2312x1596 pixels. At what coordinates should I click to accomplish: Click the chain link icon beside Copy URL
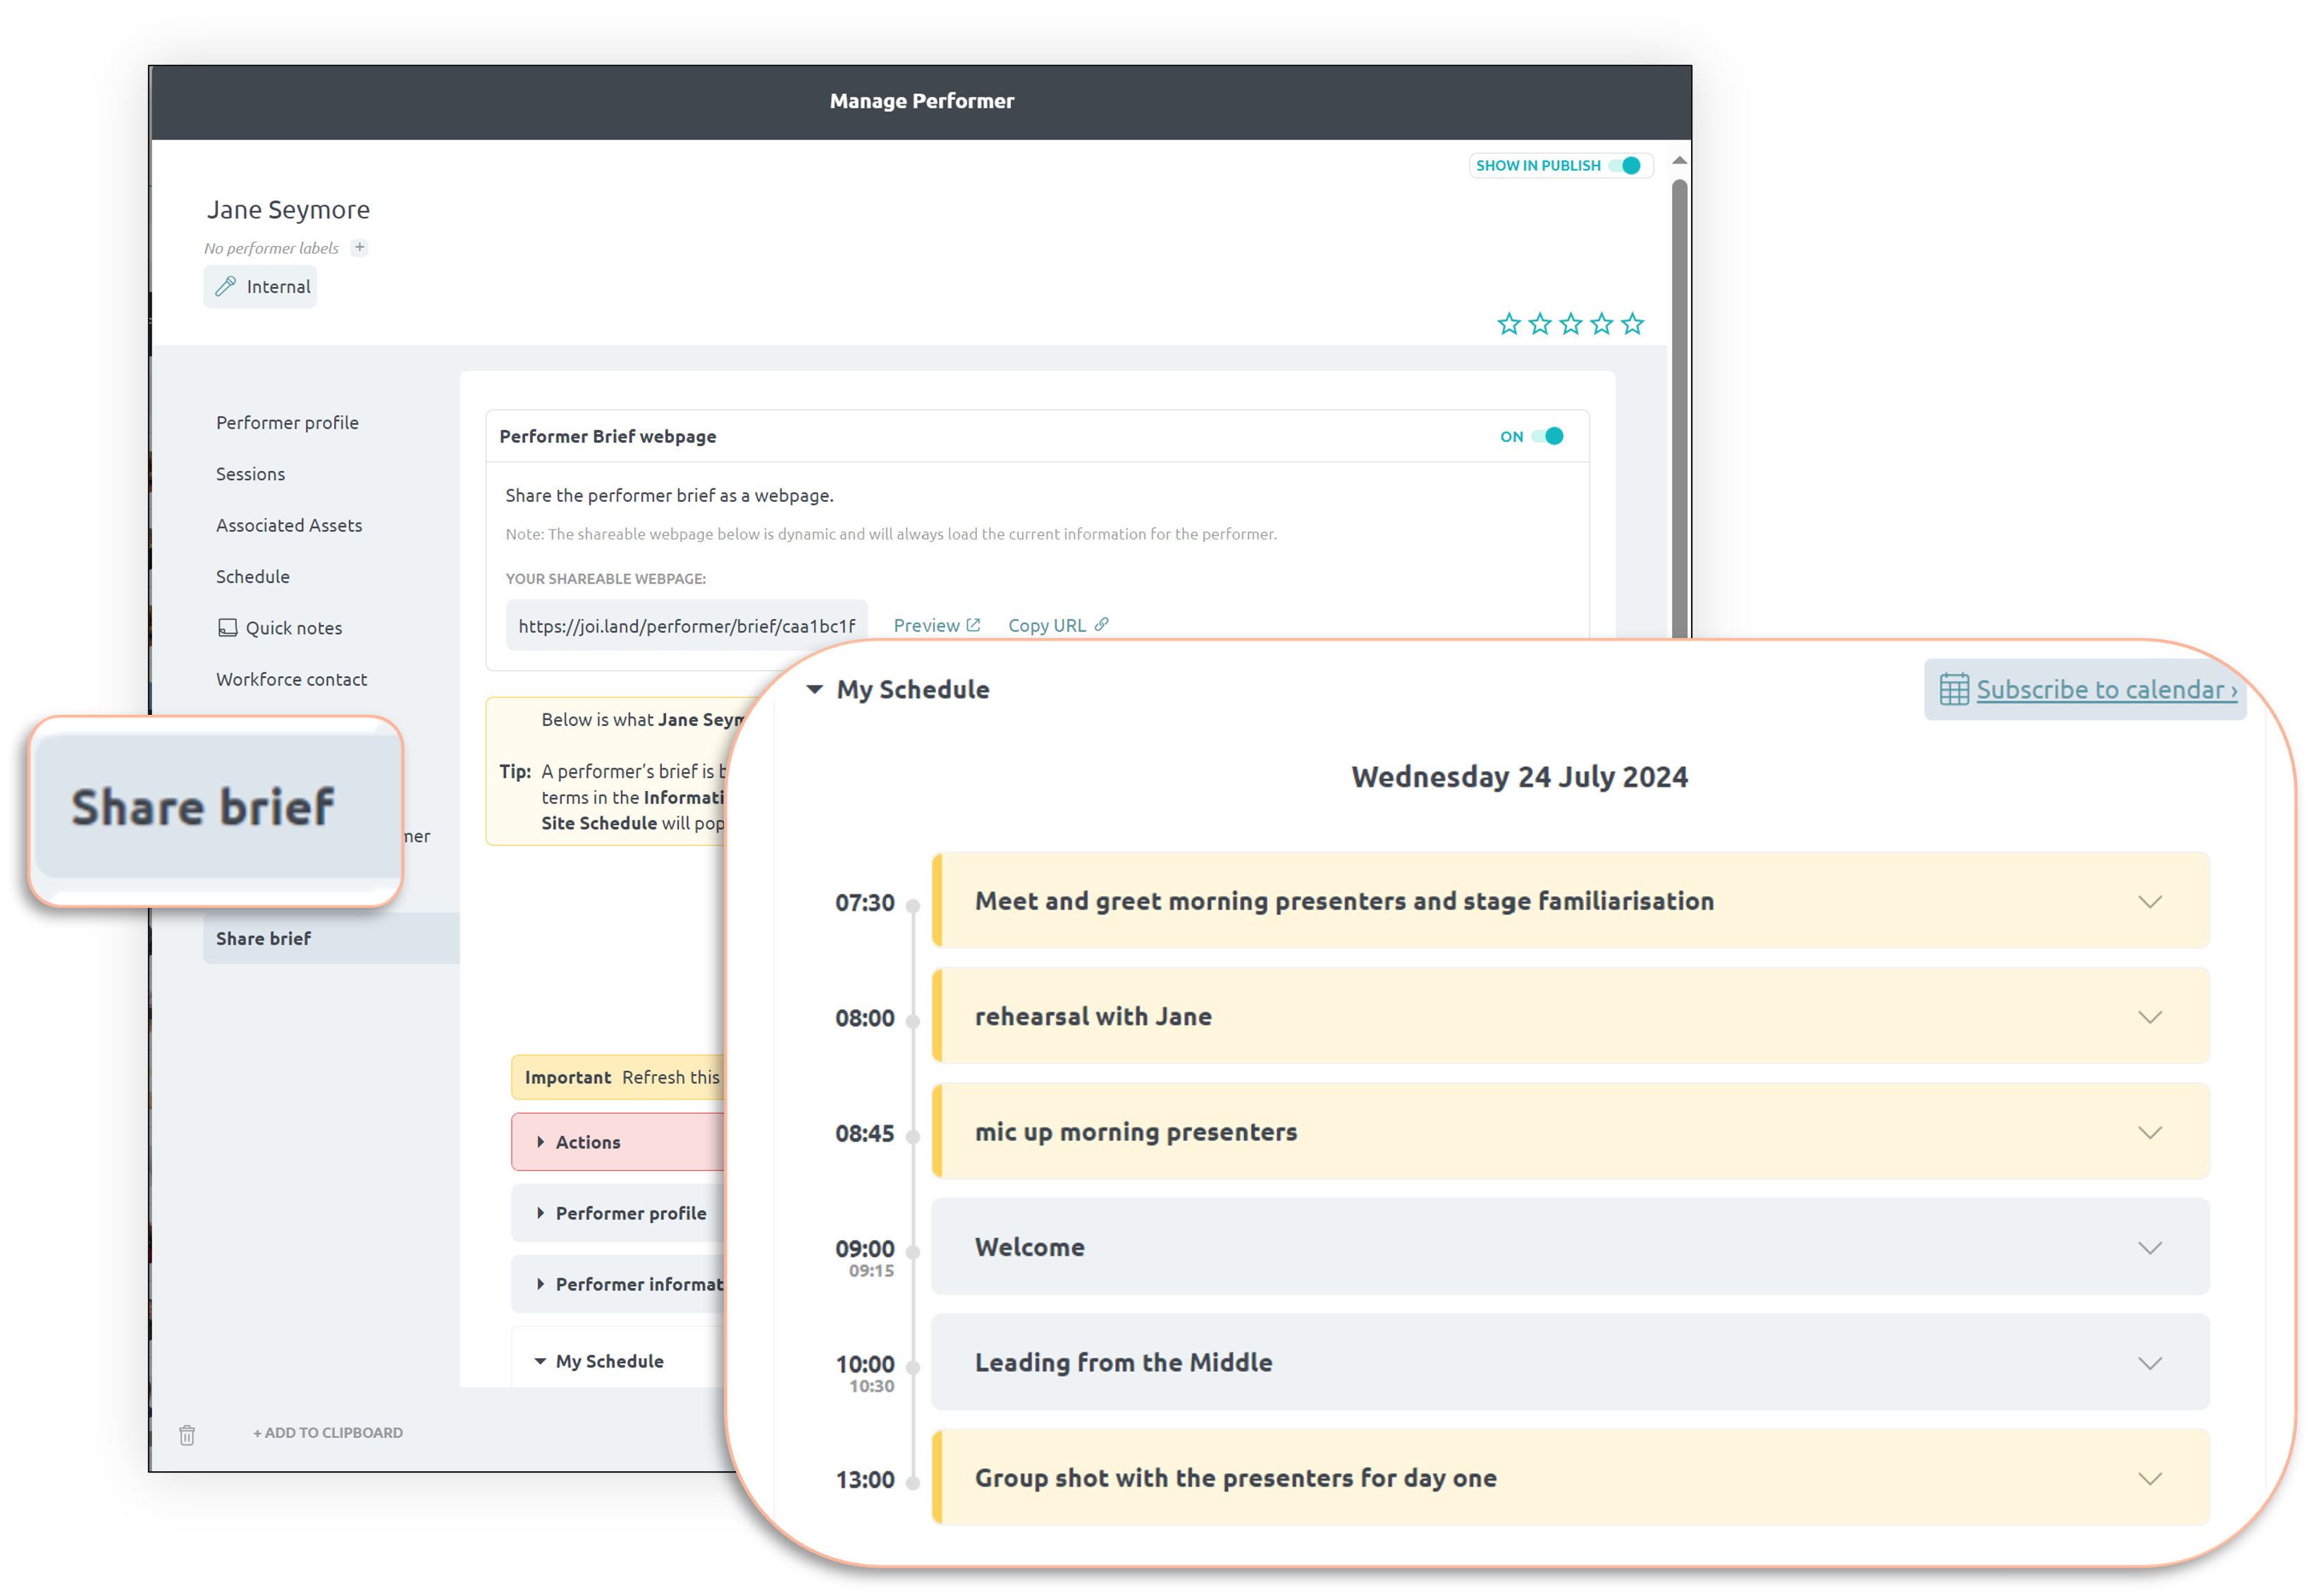click(x=1102, y=625)
